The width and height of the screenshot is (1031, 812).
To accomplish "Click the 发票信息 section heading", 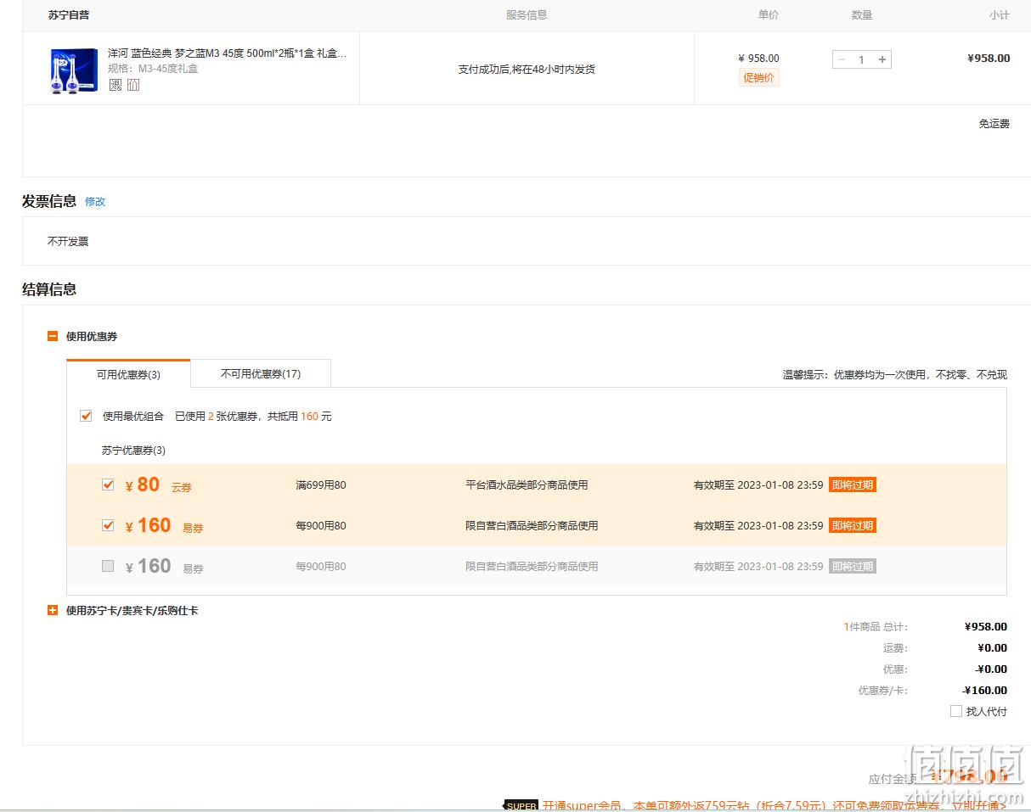I will [49, 201].
